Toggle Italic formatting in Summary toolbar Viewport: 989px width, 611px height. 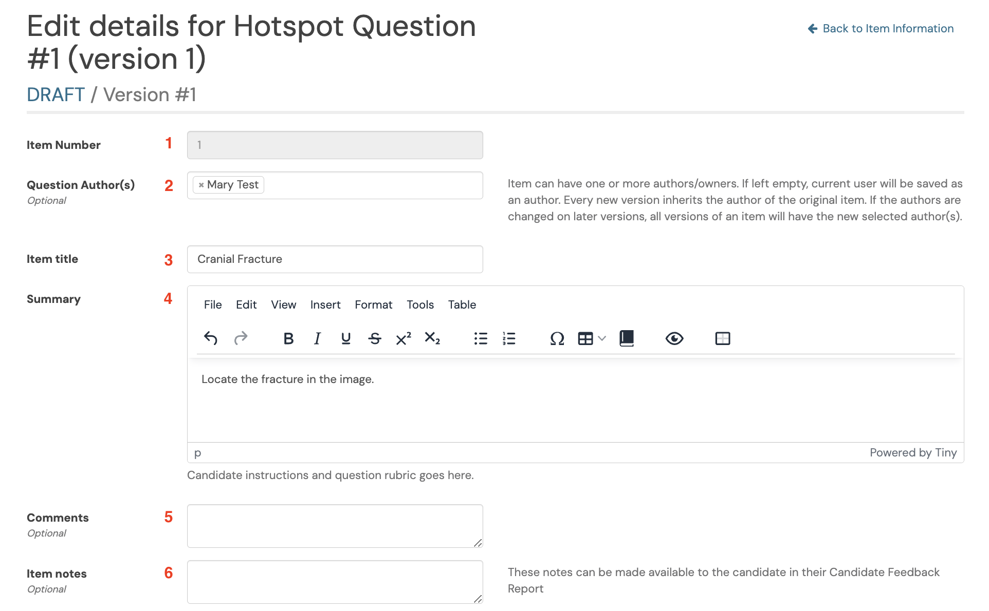317,338
